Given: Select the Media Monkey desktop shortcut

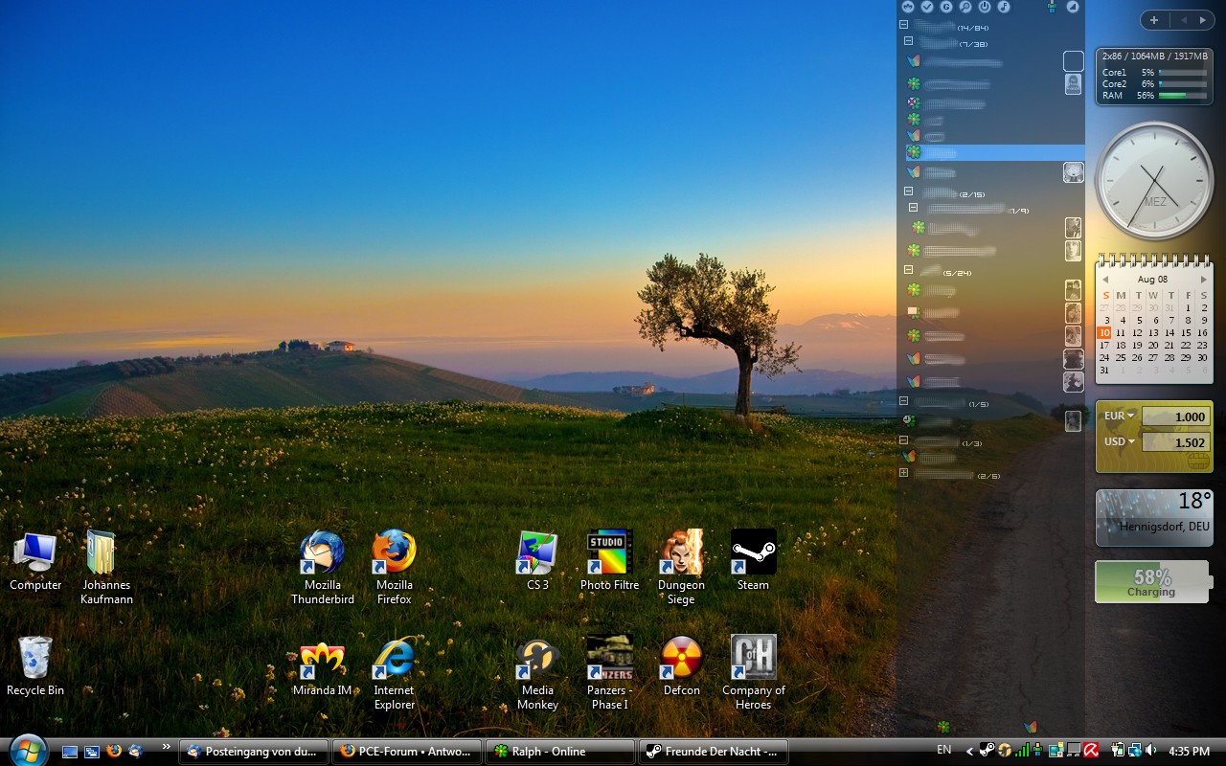Looking at the screenshot, I should click(537, 659).
